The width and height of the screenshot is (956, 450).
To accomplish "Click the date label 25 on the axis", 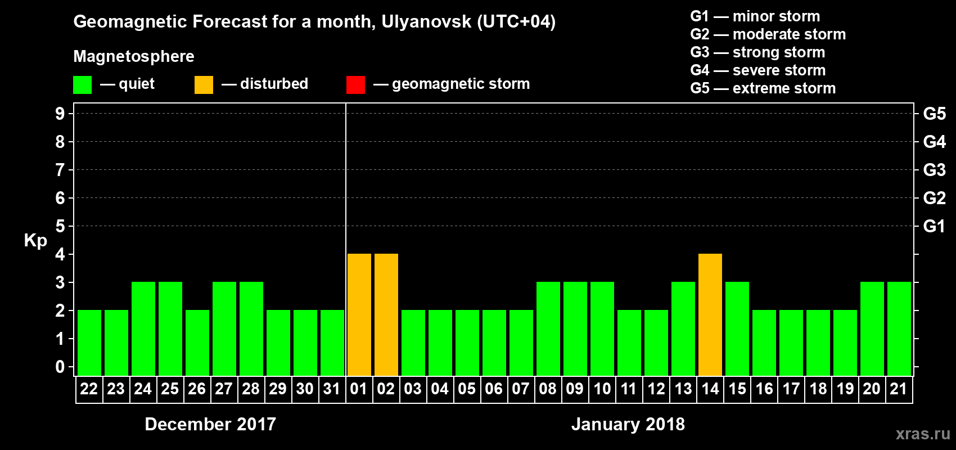I will coord(170,389).
